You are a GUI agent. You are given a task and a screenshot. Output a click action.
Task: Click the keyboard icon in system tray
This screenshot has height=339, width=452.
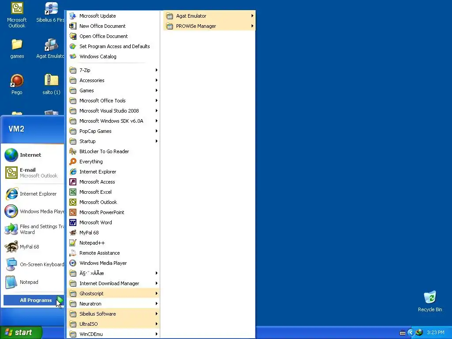click(403, 333)
